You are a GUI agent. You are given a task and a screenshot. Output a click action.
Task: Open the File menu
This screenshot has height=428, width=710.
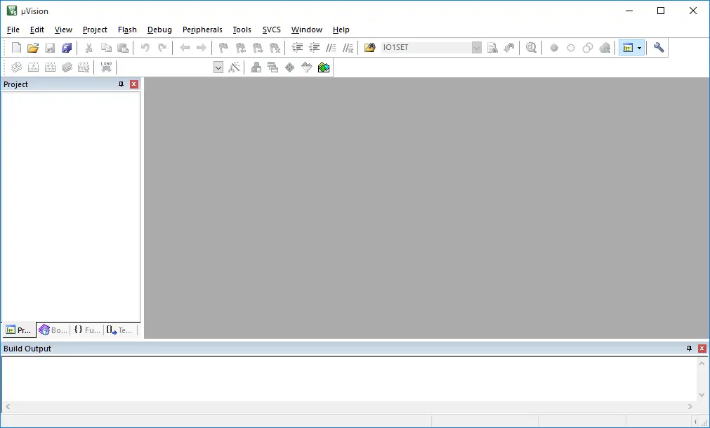coord(13,30)
